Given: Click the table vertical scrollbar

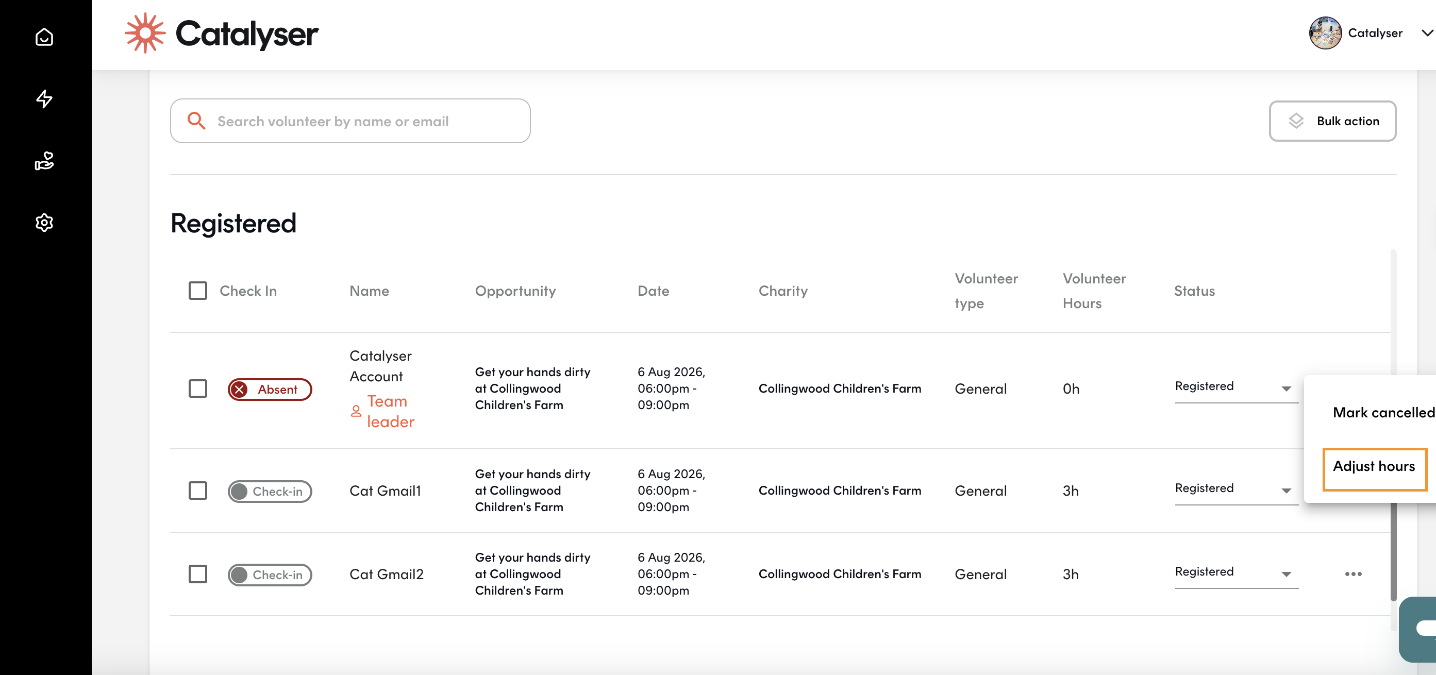Looking at the screenshot, I should click(1394, 552).
